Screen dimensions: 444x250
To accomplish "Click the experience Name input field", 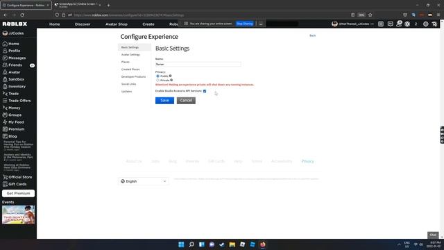I will click(198, 65).
